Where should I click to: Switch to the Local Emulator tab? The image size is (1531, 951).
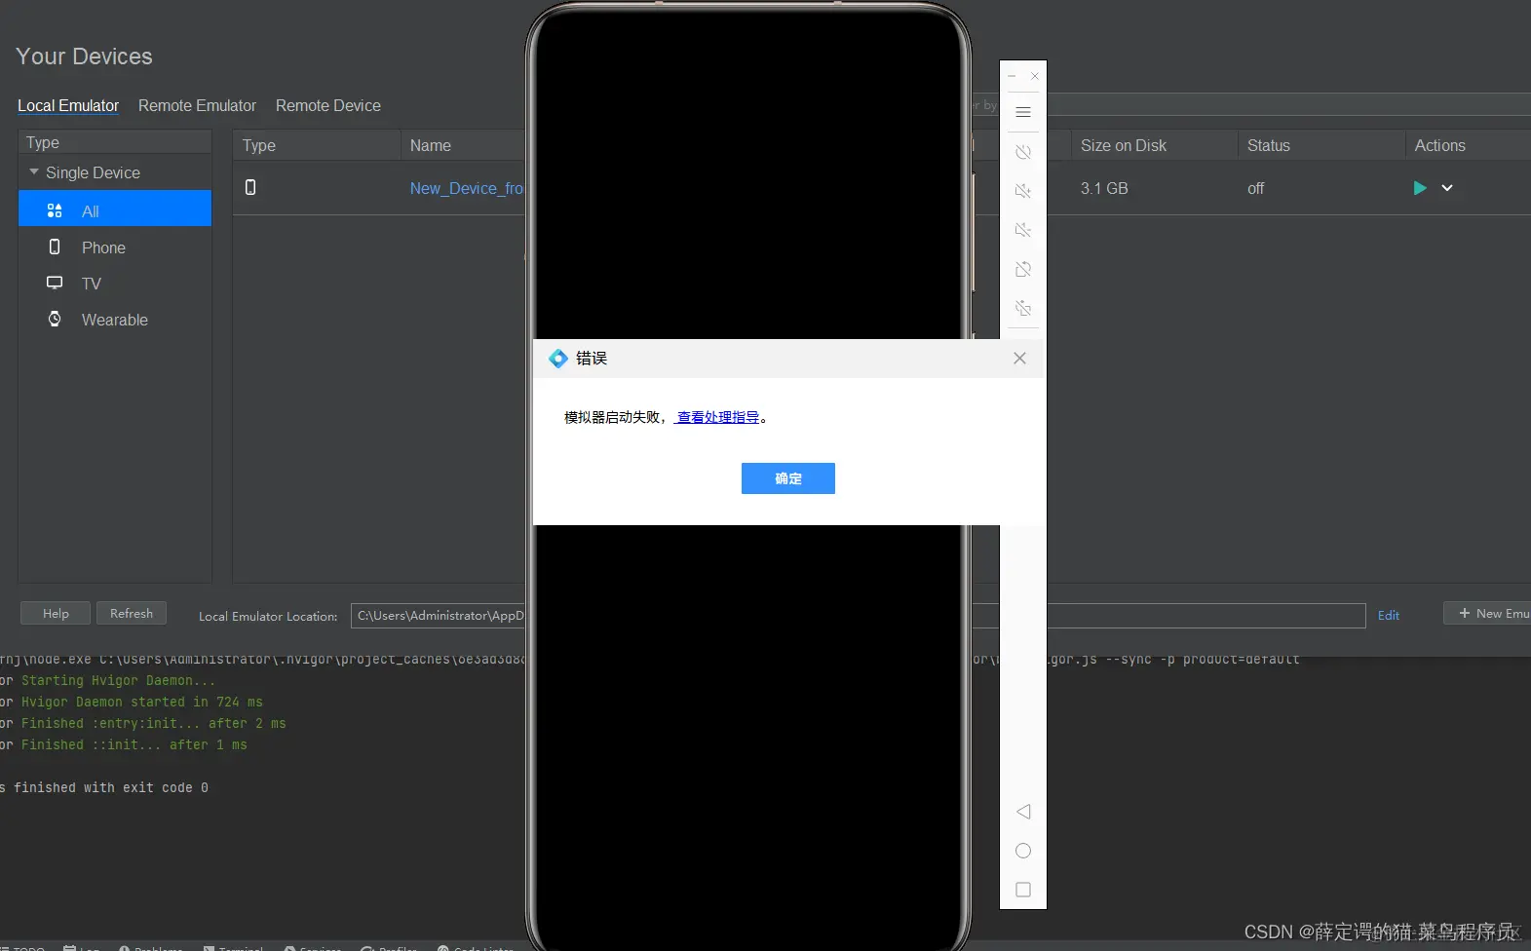point(68,105)
